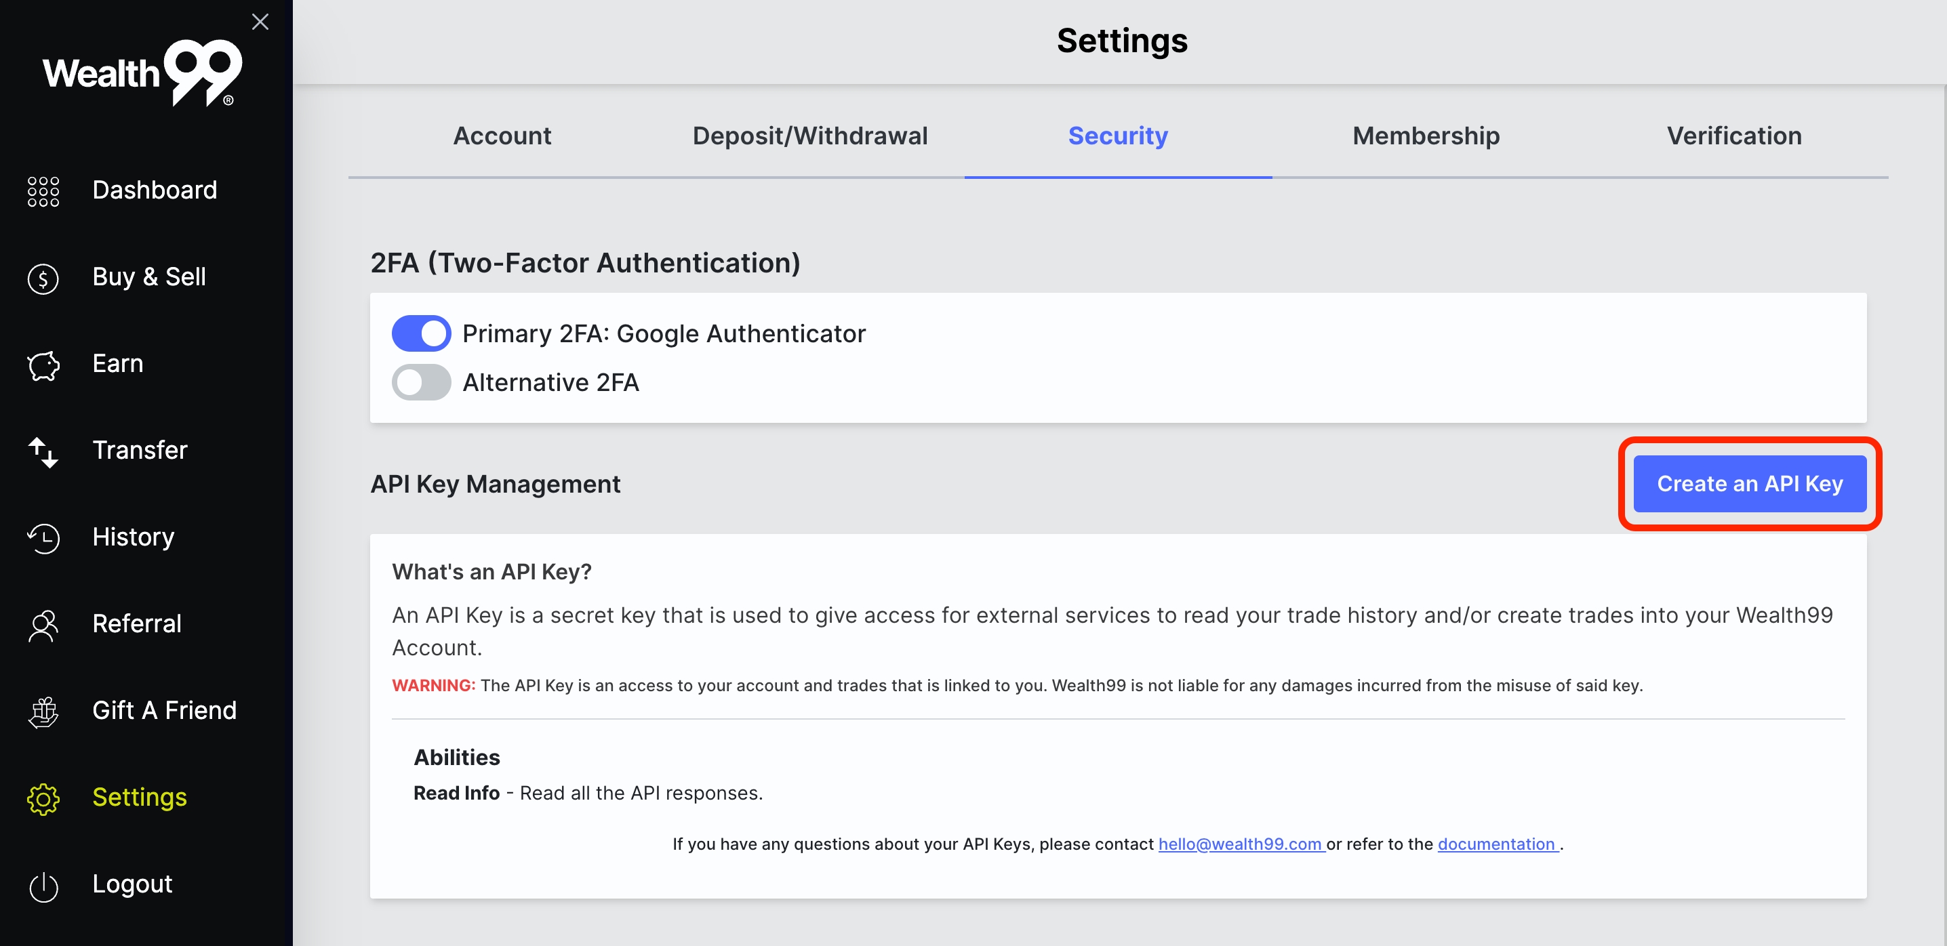Switch to the Account tab
Viewport: 1947px width, 946px height.
(502, 136)
